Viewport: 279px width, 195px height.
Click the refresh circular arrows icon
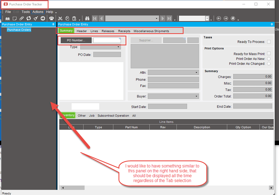coord(29,18)
